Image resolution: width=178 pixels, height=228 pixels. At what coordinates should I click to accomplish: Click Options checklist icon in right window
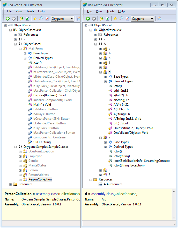(x=127, y=19)
